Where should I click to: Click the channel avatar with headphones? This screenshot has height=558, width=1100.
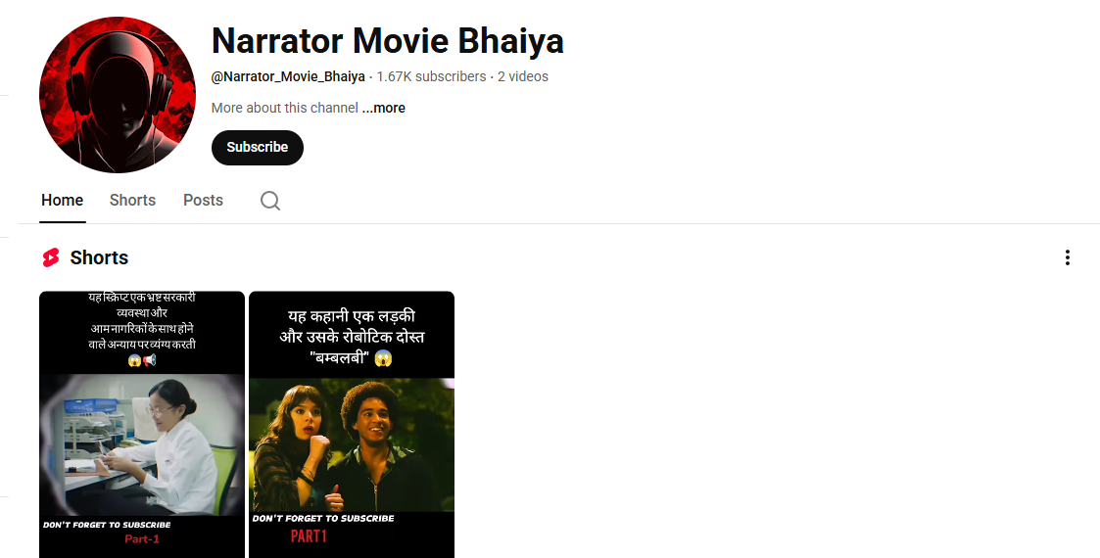tap(118, 95)
